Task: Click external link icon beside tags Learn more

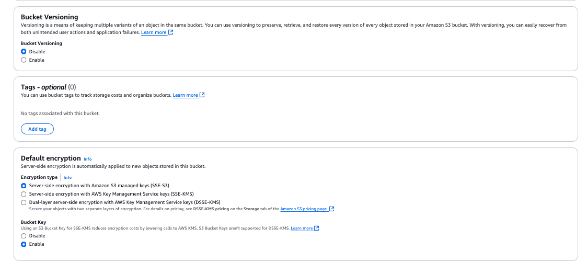Action: (x=202, y=95)
